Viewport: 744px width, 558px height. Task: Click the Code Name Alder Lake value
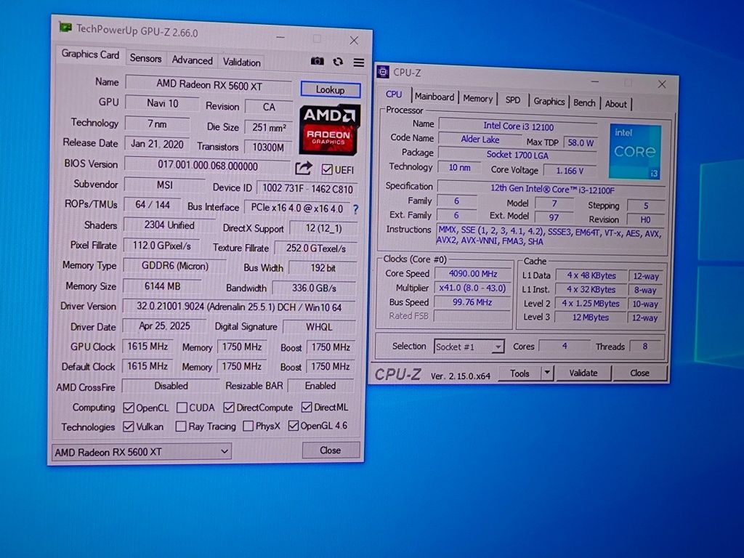tap(480, 139)
